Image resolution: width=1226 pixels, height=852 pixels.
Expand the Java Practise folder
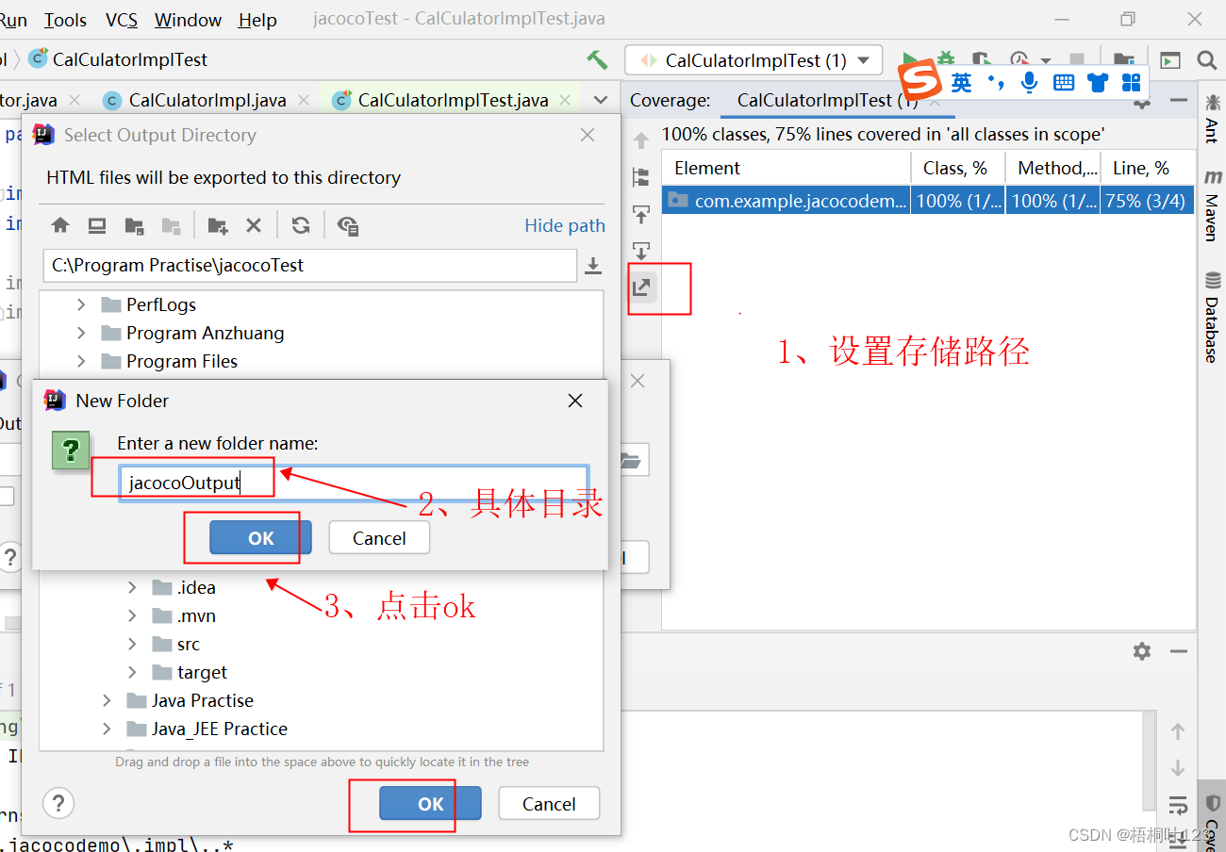tap(107, 700)
